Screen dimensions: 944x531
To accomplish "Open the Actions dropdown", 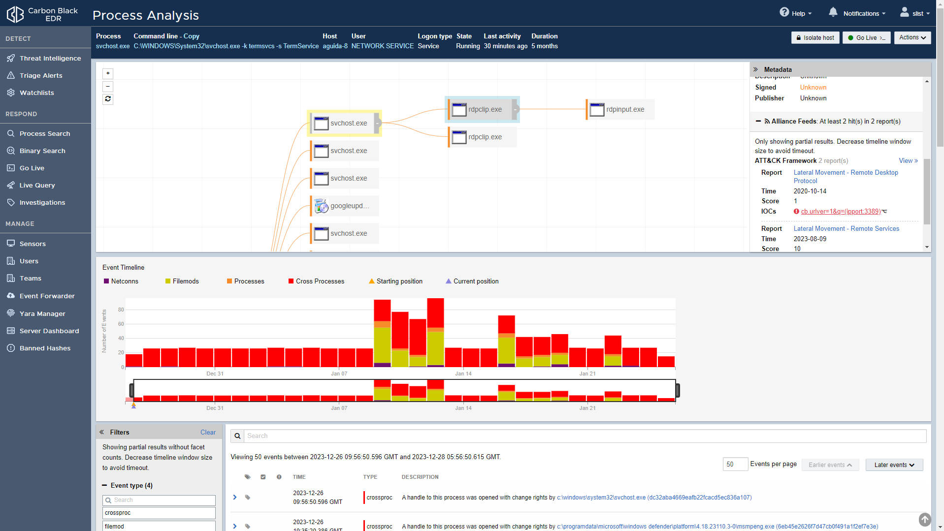I will coord(912,37).
